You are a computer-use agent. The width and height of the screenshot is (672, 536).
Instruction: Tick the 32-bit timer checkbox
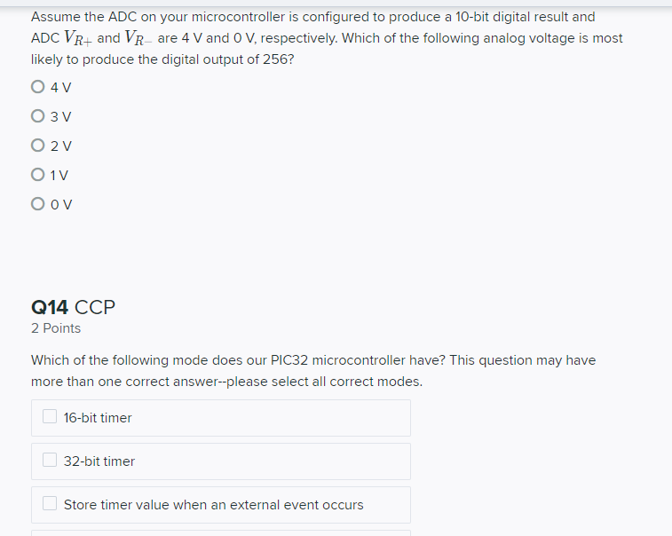point(50,460)
